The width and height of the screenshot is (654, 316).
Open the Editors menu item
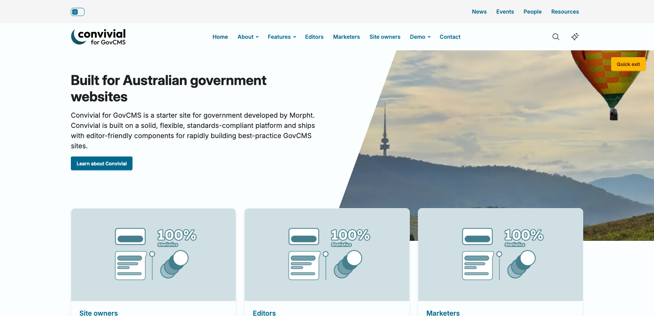coord(314,37)
